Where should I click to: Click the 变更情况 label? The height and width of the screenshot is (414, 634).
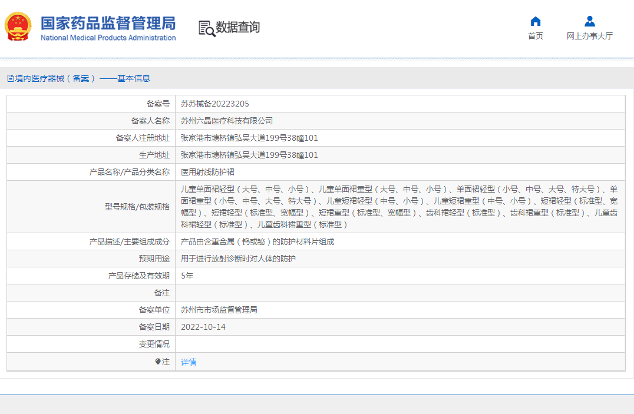click(x=154, y=344)
